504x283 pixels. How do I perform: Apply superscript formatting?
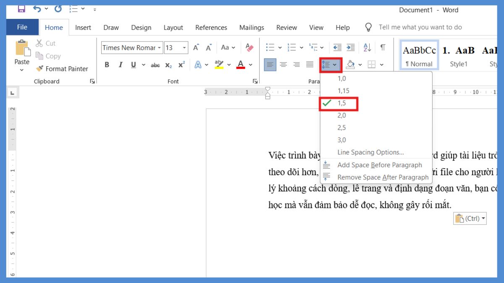[181, 65]
